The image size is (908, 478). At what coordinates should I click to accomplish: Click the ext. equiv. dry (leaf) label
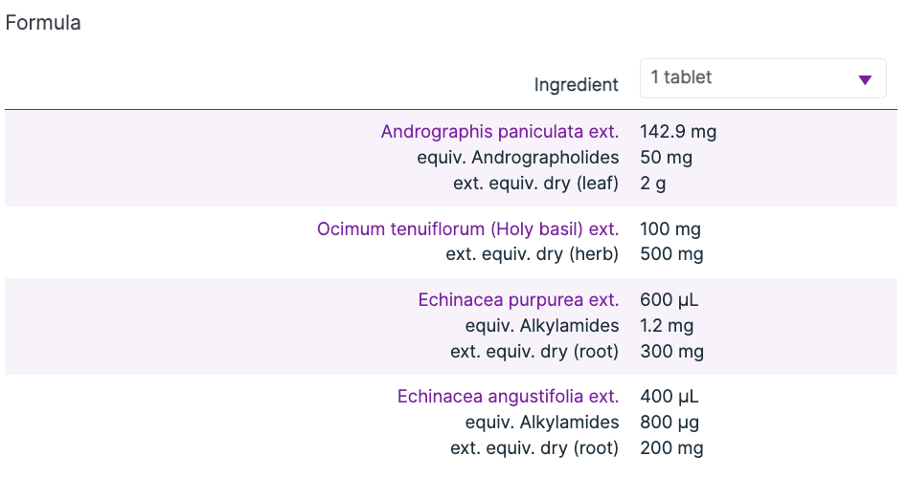535,183
